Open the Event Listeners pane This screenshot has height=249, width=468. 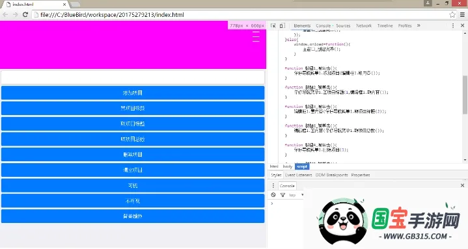[x=299, y=175]
